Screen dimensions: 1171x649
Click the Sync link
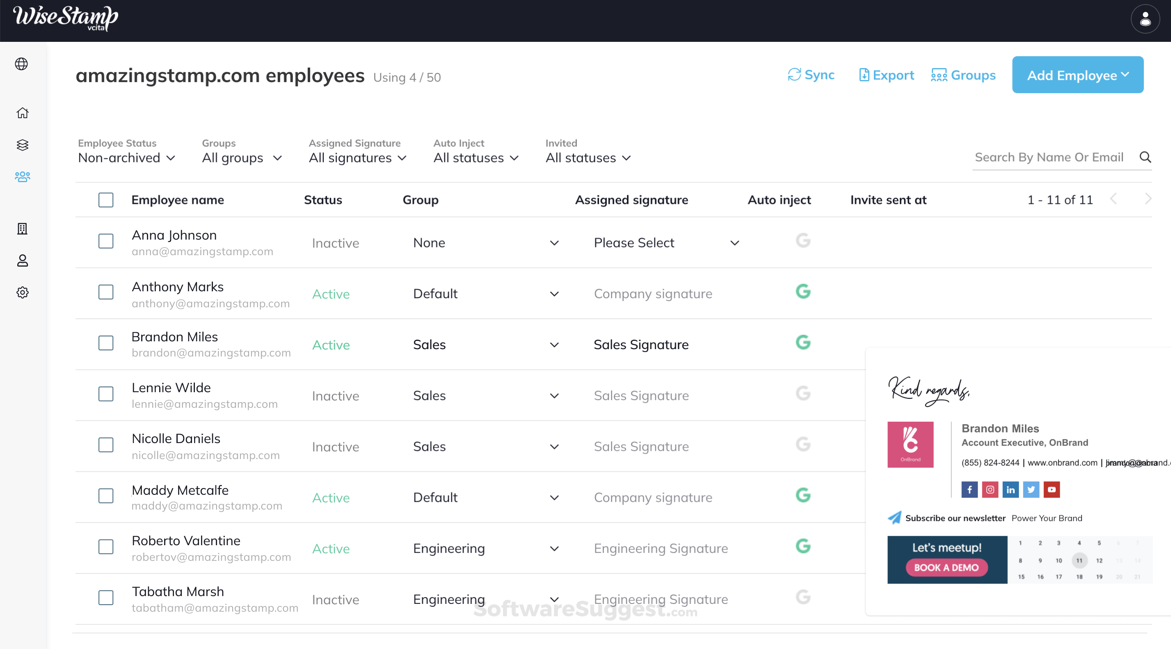point(812,75)
